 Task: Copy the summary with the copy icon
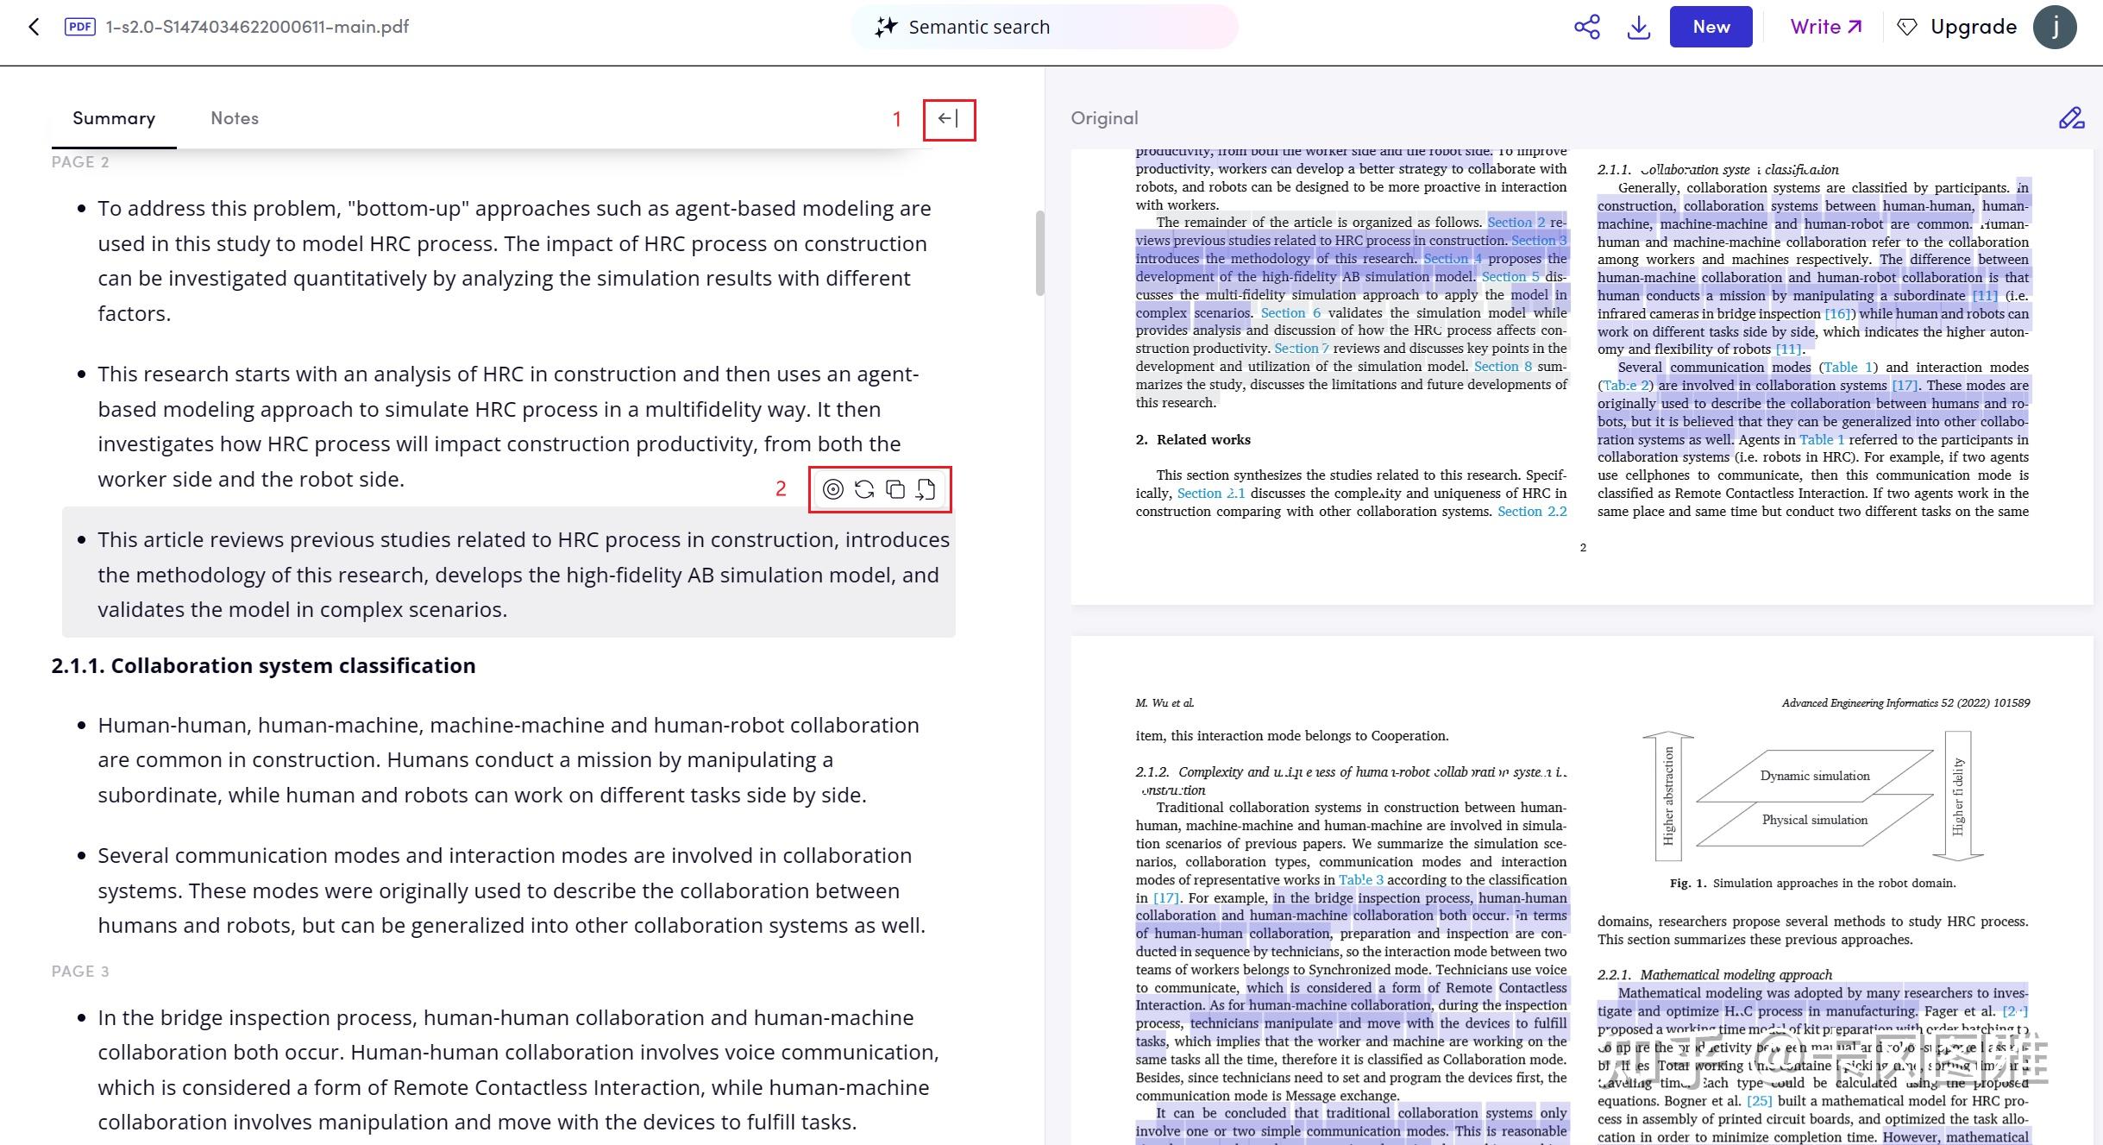click(895, 489)
